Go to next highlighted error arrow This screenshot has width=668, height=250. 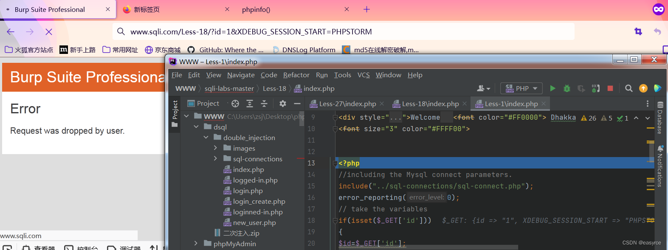coord(648,118)
